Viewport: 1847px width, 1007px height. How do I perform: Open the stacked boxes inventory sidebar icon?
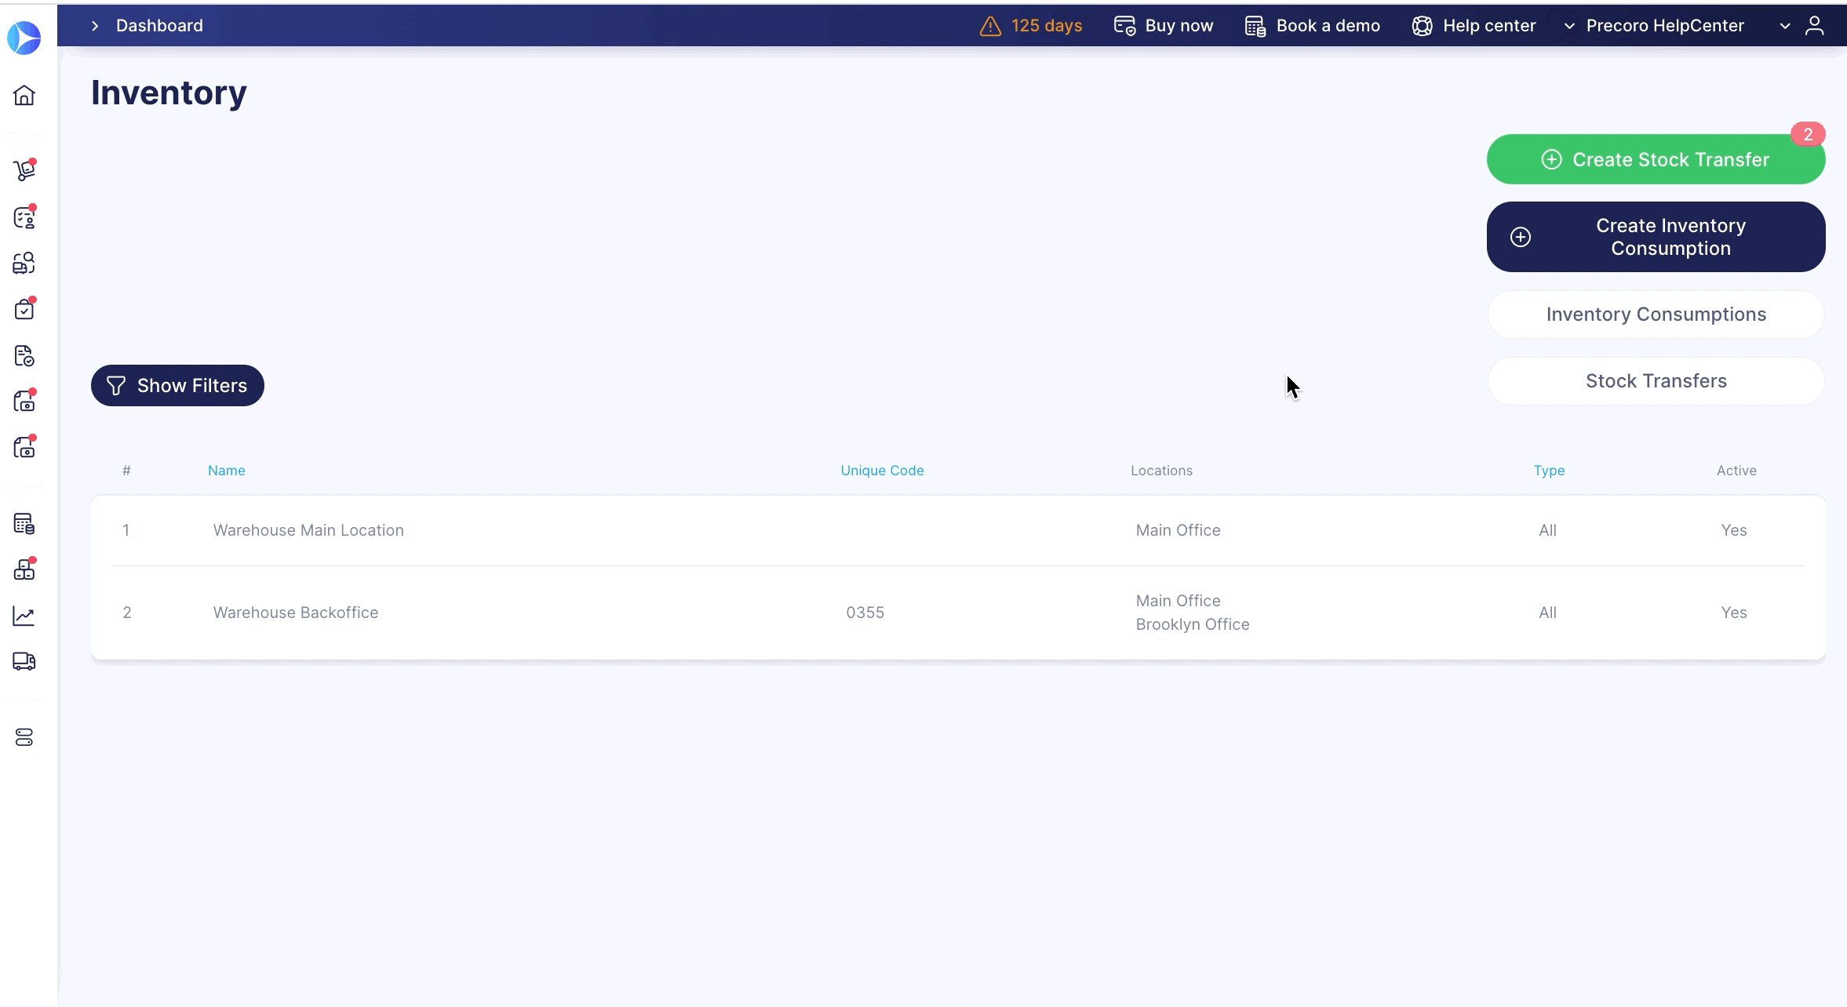[x=24, y=569]
